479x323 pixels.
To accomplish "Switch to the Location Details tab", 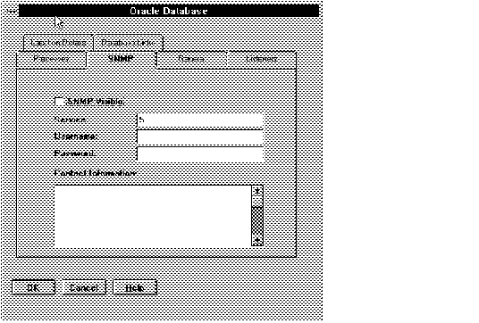I will pyautogui.click(x=58, y=43).
